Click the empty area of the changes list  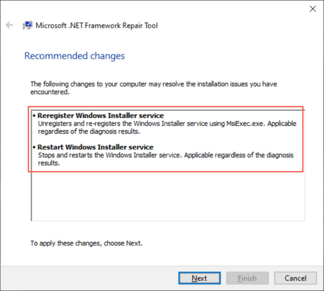click(x=168, y=196)
